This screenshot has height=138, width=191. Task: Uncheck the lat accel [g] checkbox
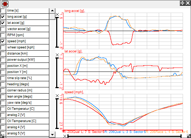point(3,23)
